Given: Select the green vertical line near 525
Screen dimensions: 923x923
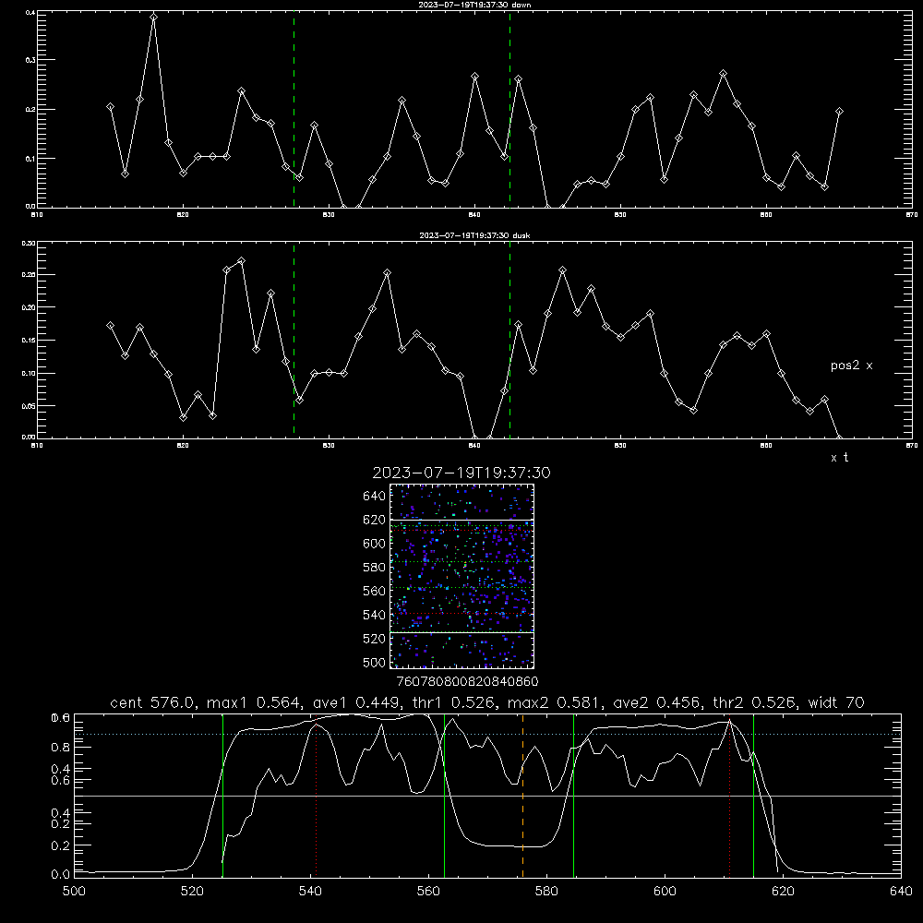Looking at the screenshot, I should (x=222, y=796).
